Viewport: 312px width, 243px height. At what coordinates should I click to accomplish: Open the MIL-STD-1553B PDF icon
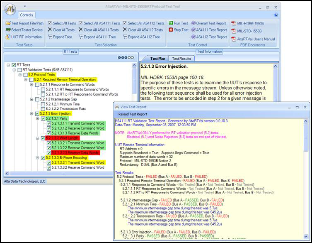click(x=233, y=31)
